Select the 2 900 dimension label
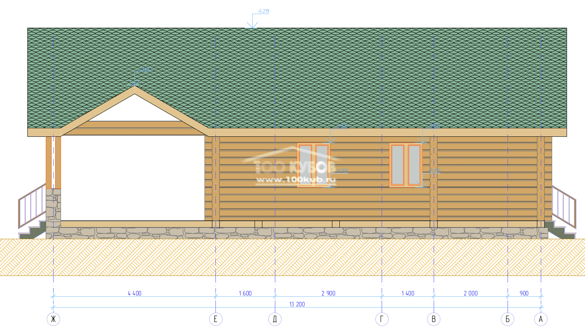 [328, 293]
